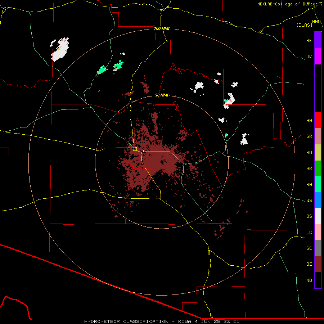The height and width of the screenshot is (324, 324).
Task: Click the UK legend label
Action: click(x=309, y=57)
